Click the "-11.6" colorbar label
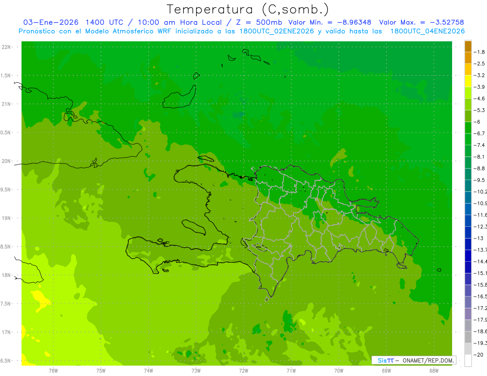The width and height of the screenshot is (487, 376). pos(481,215)
